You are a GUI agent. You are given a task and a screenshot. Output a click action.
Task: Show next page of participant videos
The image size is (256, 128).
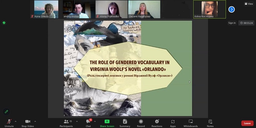click(x=231, y=10)
